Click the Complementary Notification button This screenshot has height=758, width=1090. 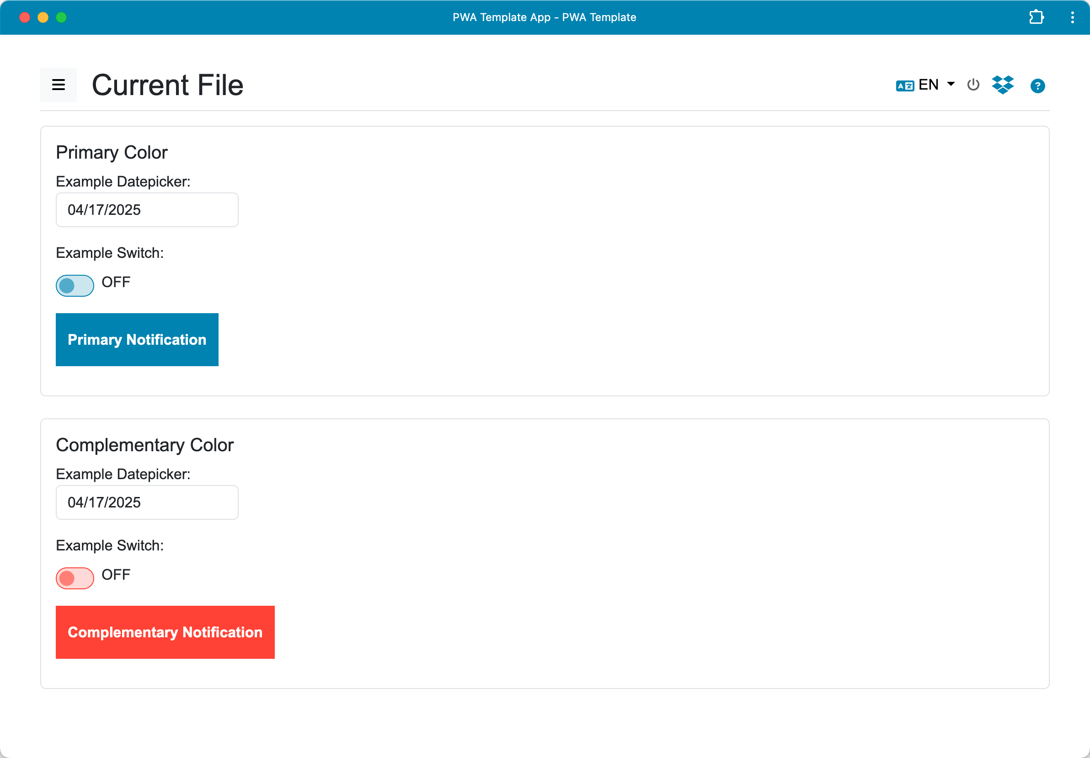165,632
